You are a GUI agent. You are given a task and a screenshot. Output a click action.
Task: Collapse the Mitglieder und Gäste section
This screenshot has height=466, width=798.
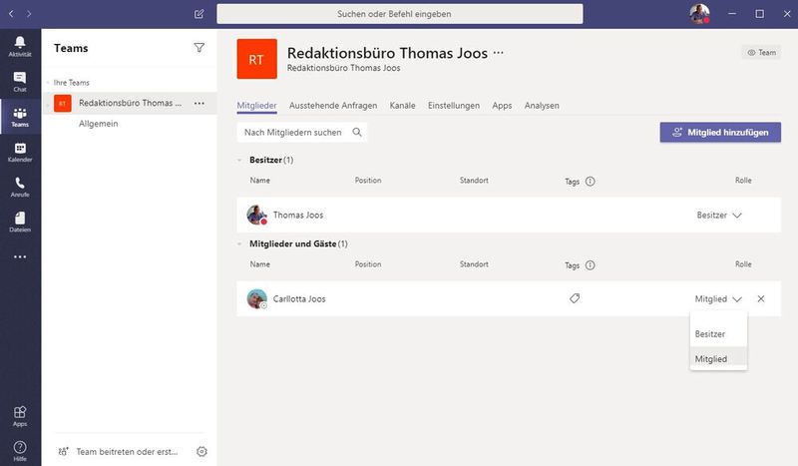(239, 243)
